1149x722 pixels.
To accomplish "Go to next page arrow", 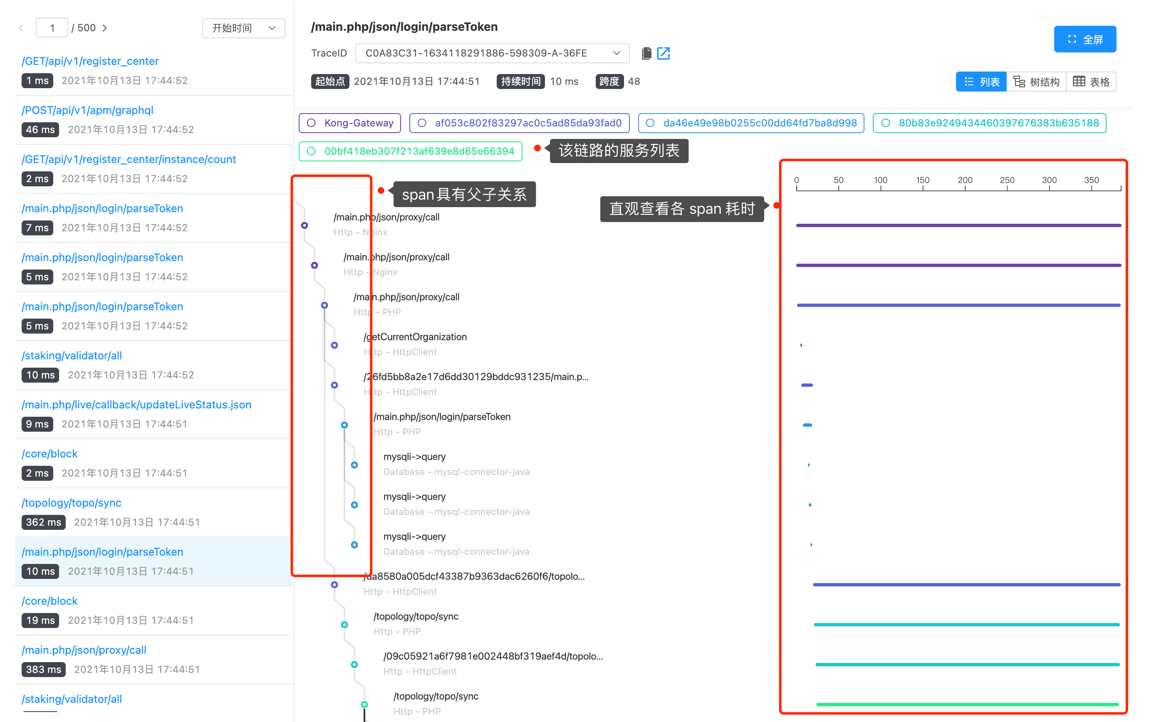I will tap(104, 28).
